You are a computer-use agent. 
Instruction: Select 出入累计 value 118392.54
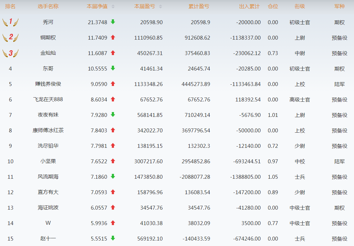tap(248, 100)
